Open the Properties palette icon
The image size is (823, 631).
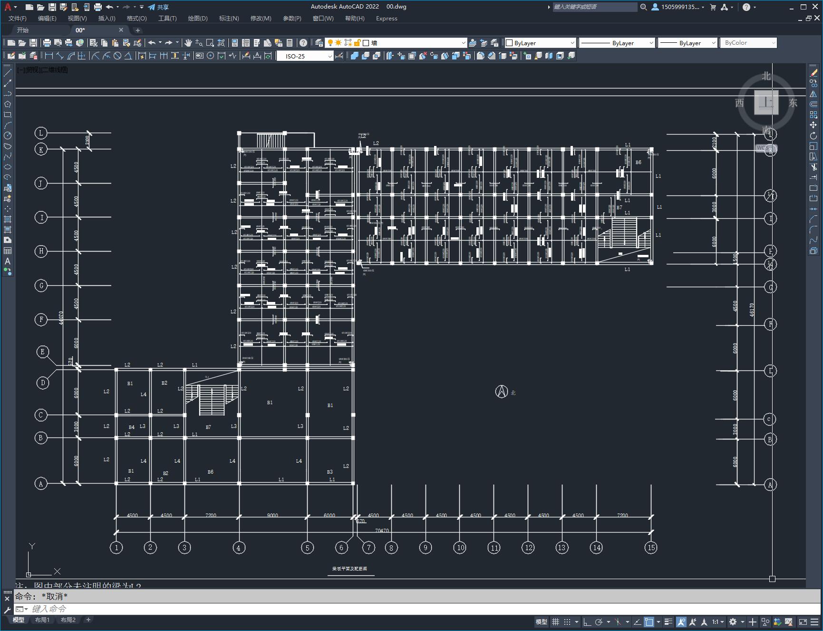pos(234,43)
